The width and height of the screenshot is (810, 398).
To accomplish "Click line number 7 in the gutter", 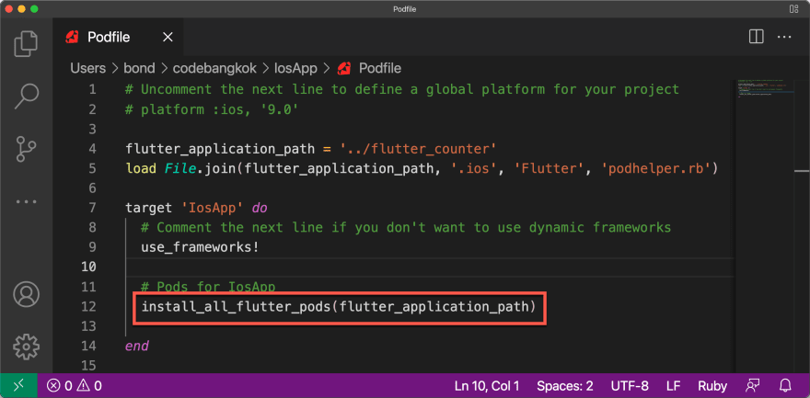I will click(92, 209).
